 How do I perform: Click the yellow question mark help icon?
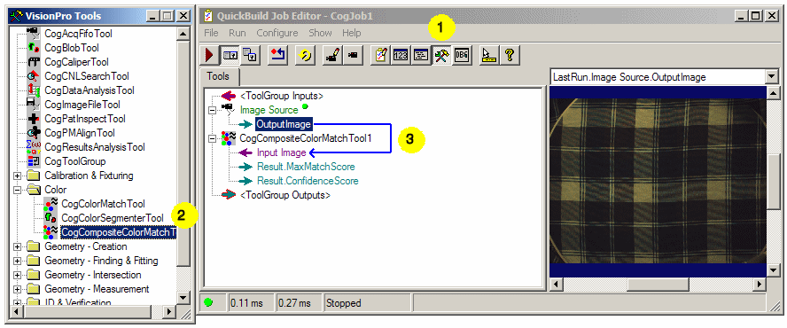509,55
